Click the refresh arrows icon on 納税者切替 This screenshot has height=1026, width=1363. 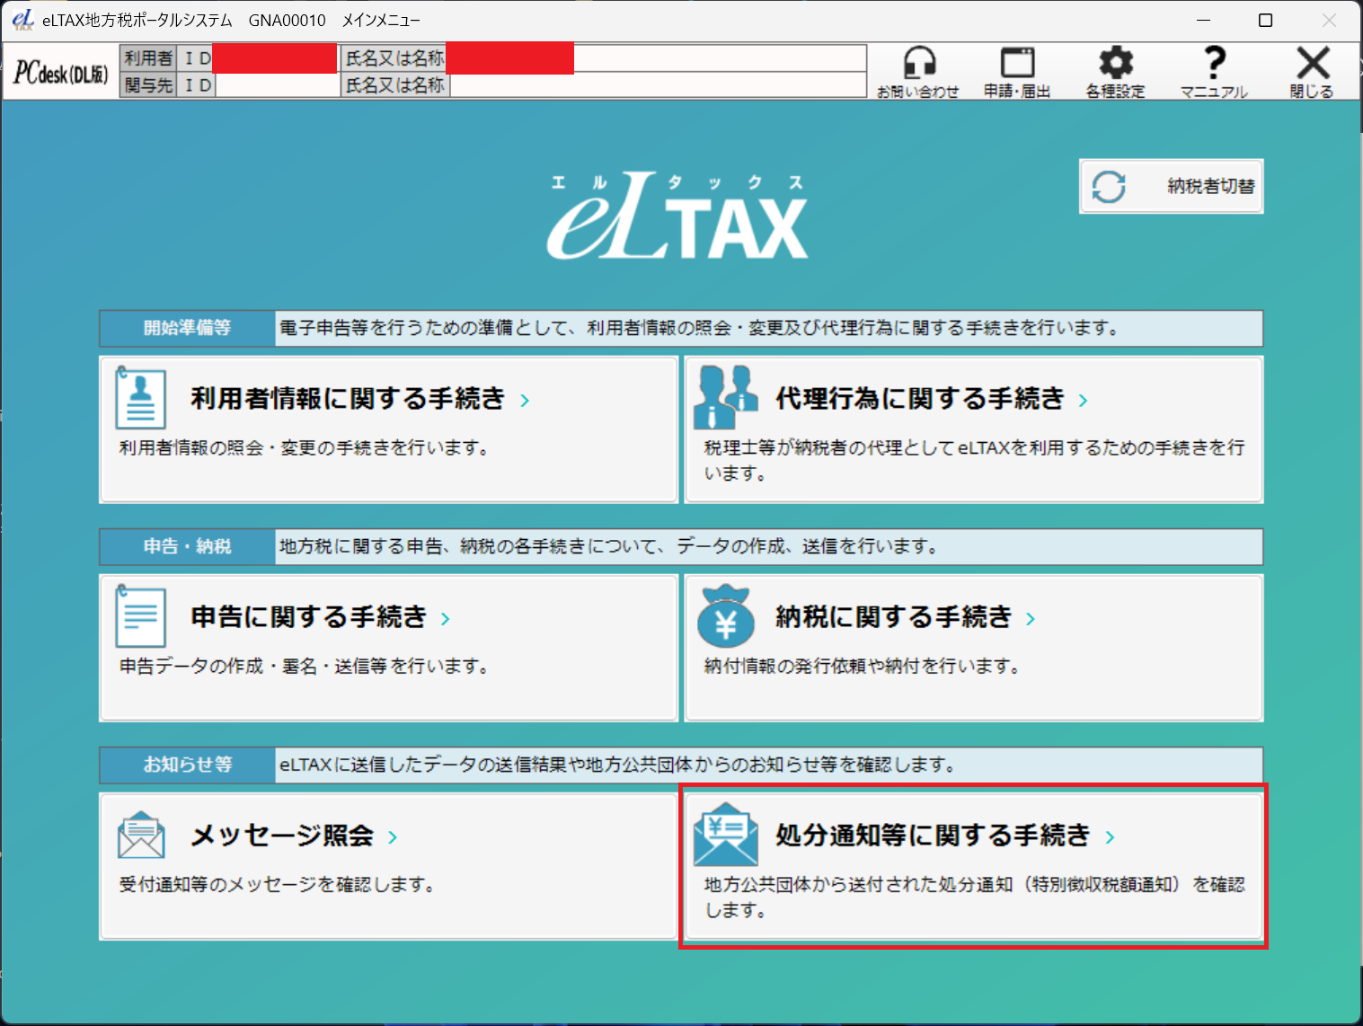pos(1109,187)
